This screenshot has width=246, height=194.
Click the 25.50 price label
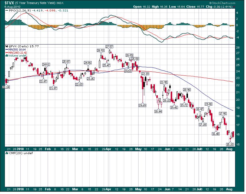135,59
